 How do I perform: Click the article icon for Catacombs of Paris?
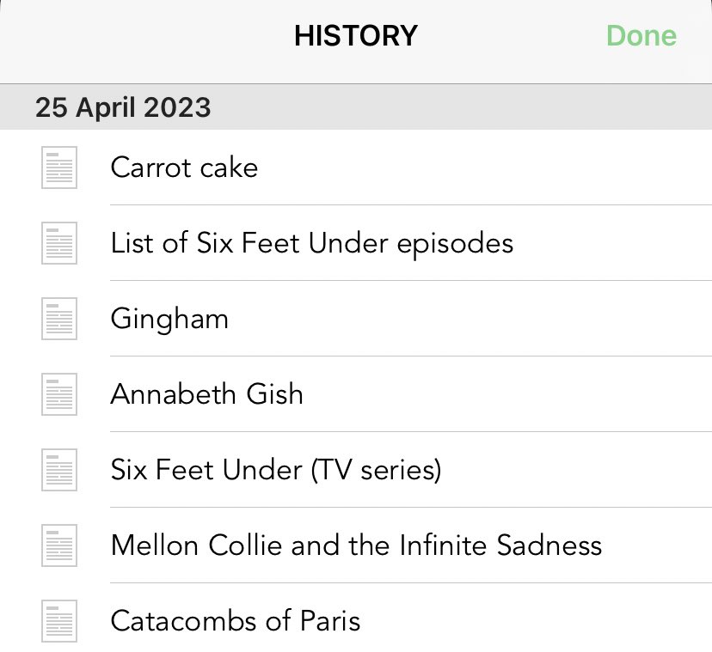point(59,621)
